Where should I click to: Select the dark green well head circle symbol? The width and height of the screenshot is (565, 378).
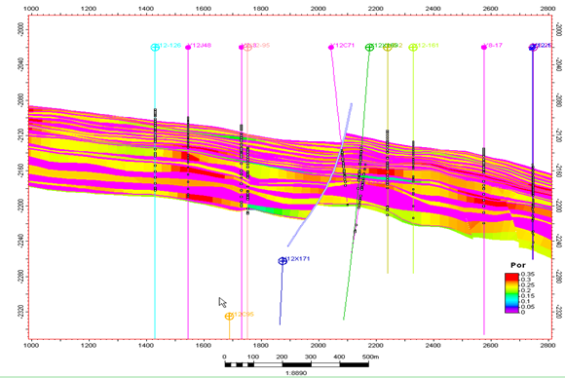coord(369,47)
